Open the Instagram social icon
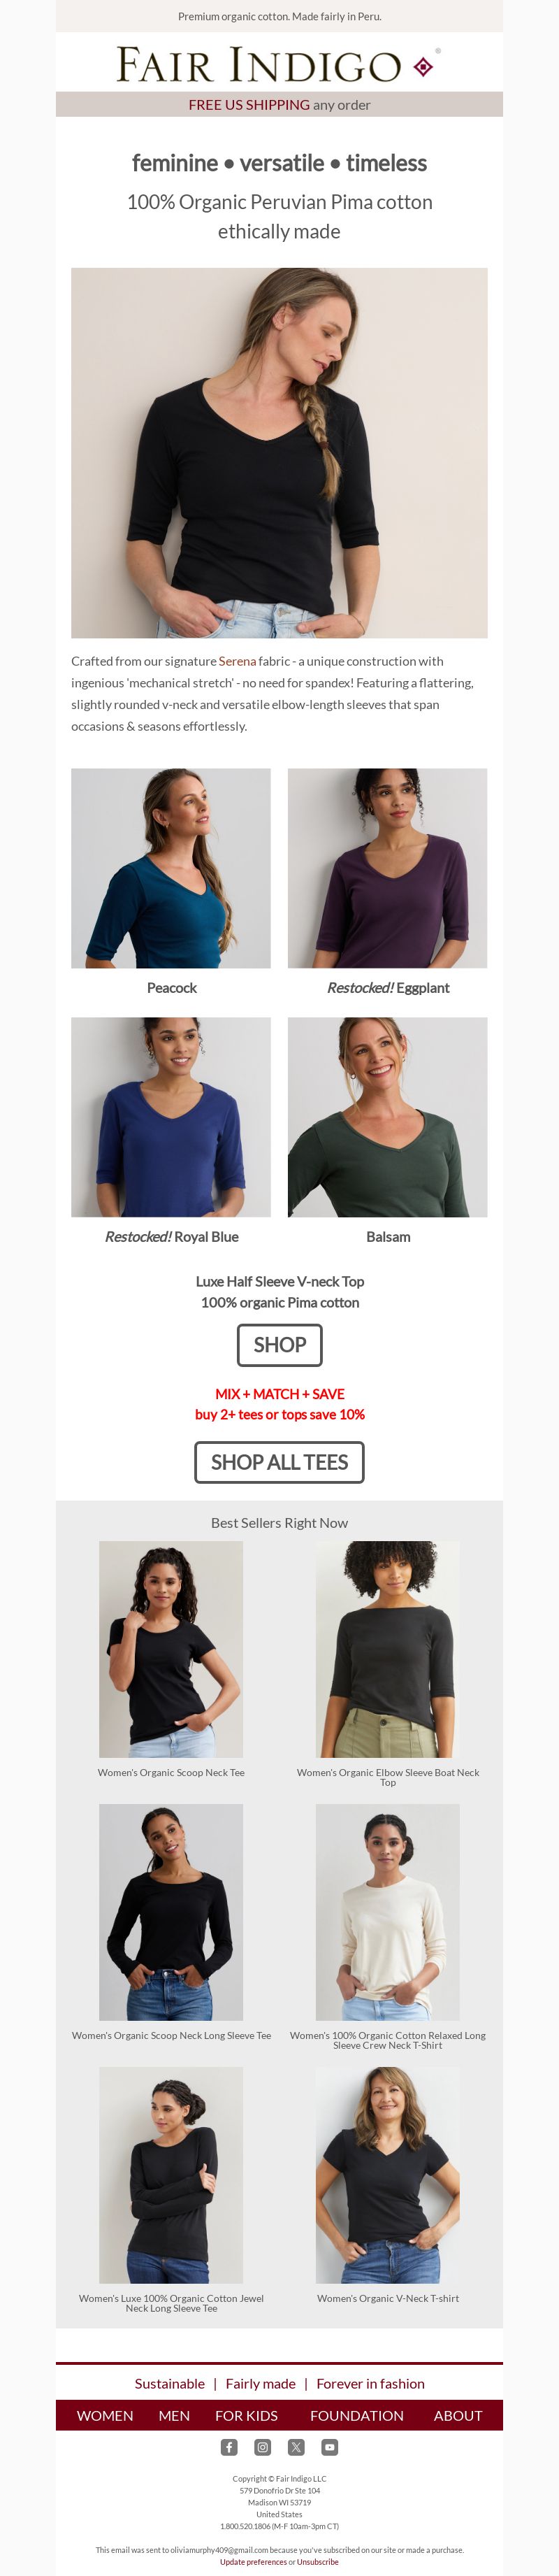Screen dimensions: 559x2576 coord(263,2447)
